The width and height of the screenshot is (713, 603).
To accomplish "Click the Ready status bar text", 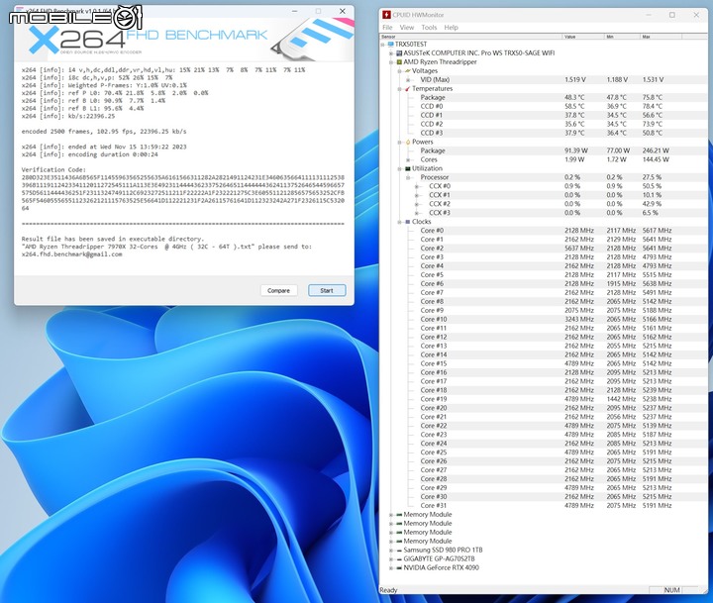I will tap(388, 590).
